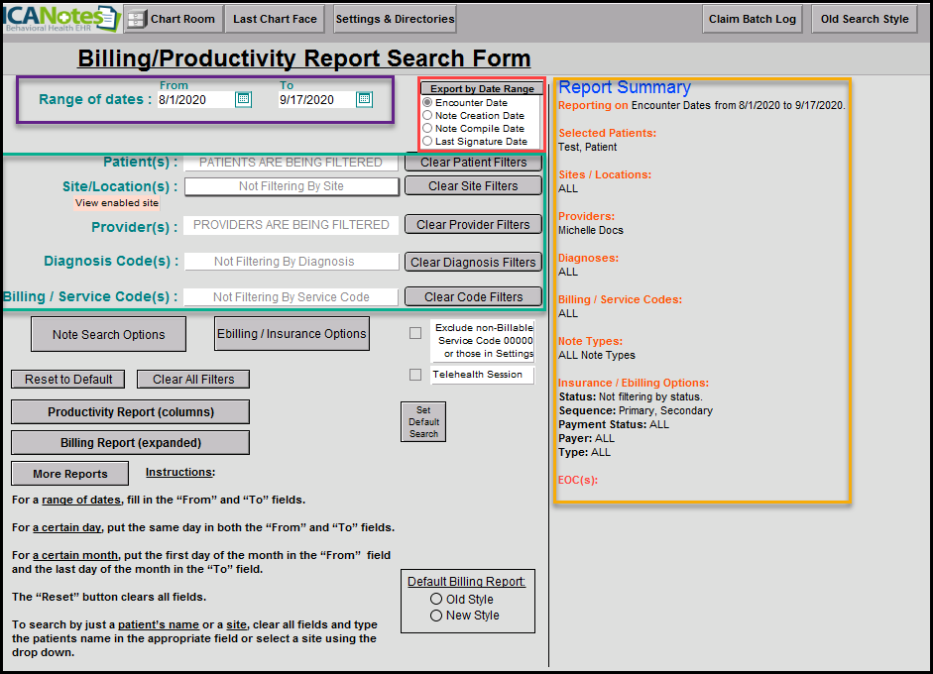Select Note Creation Date radio option

pos(427,116)
